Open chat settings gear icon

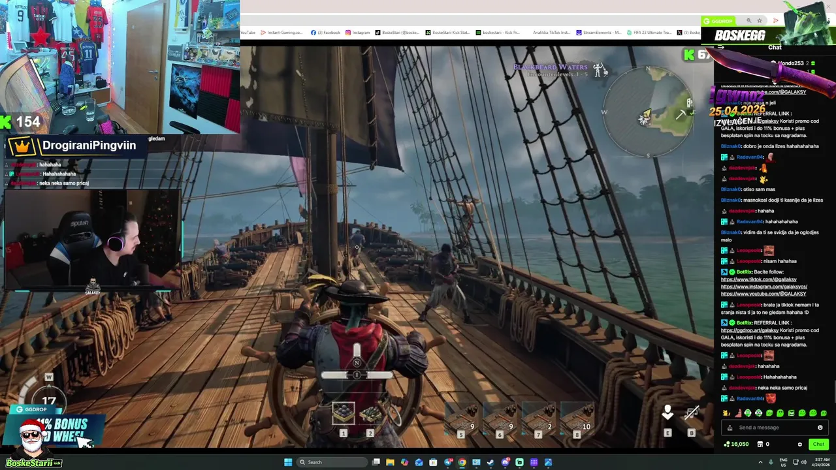tap(800, 445)
